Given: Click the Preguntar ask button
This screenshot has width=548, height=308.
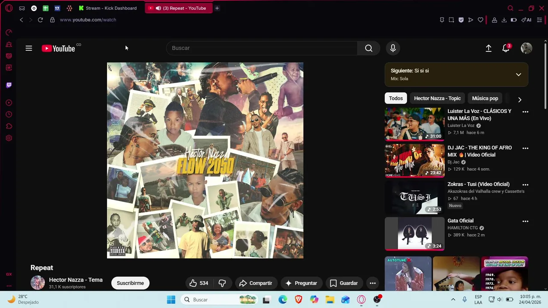Looking at the screenshot, I should [301, 283].
